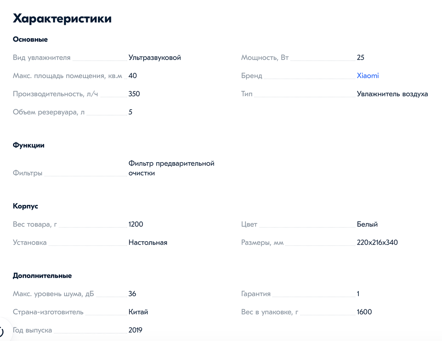Click the Объем резервуара value 5
Viewport: 442px width, 341px height.
(130, 112)
